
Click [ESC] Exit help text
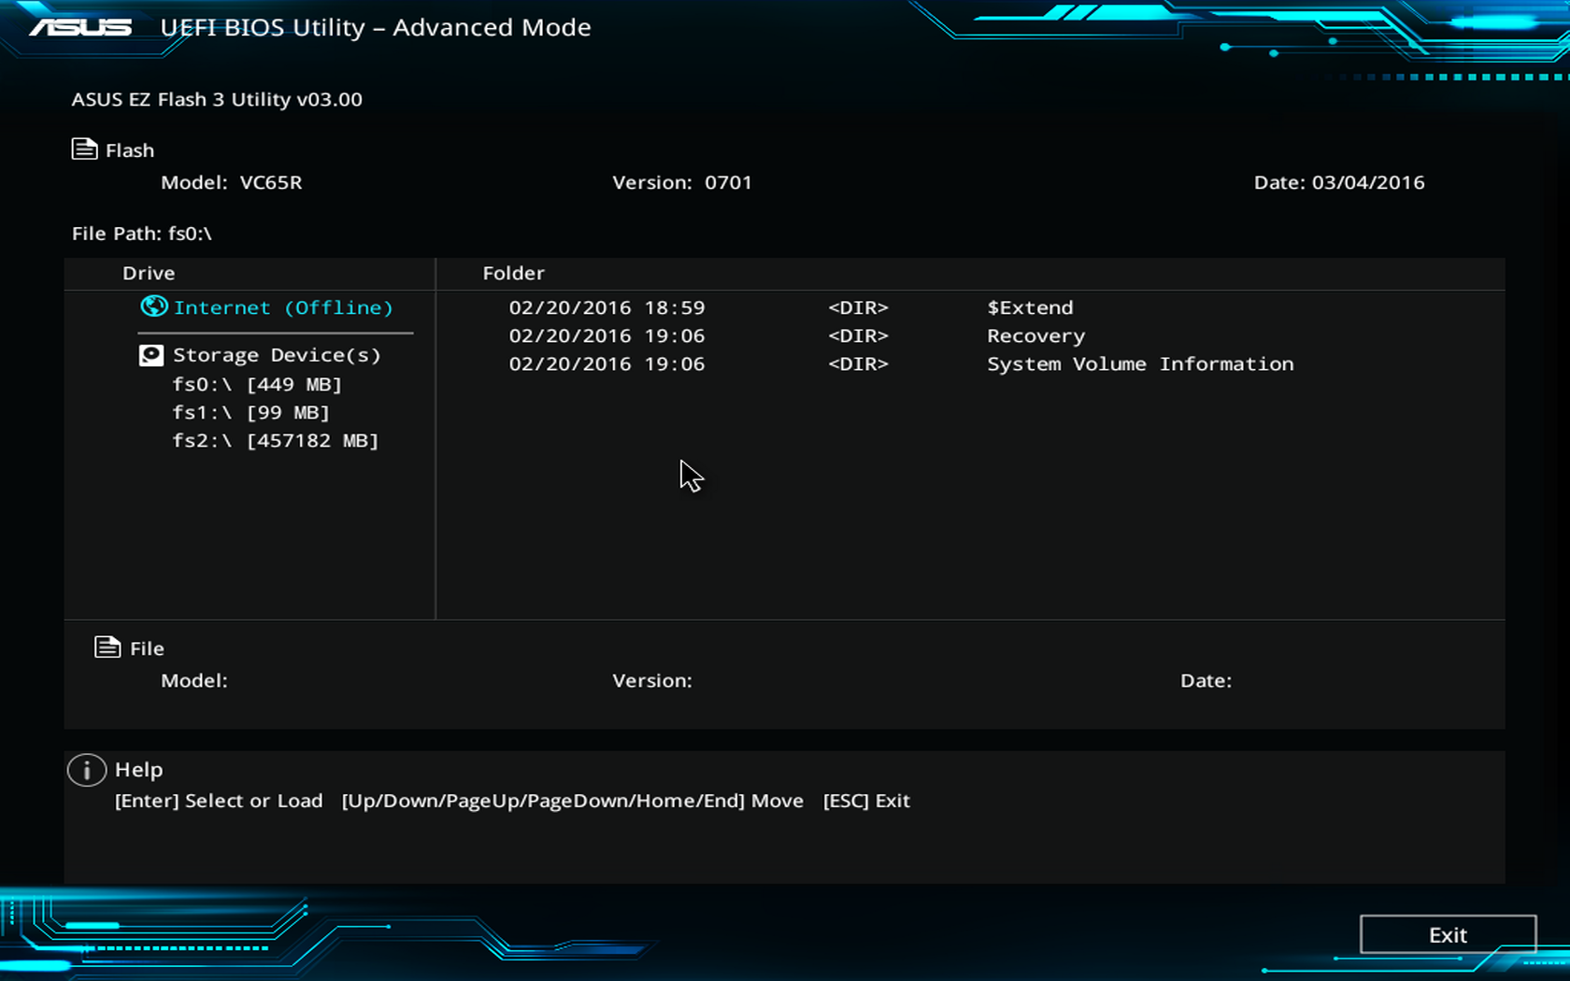[866, 801]
